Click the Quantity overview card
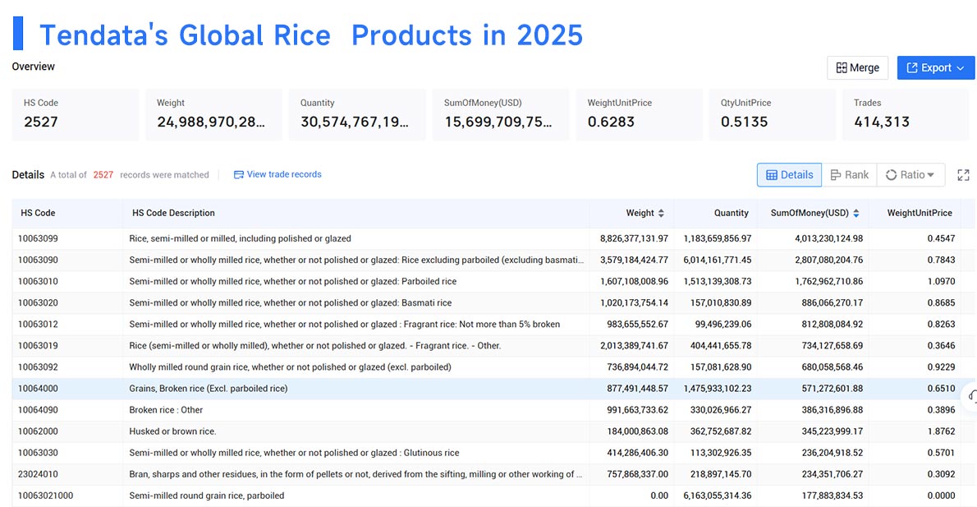Image resolution: width=977 pixels, height=507 pixels. [357, 114]
